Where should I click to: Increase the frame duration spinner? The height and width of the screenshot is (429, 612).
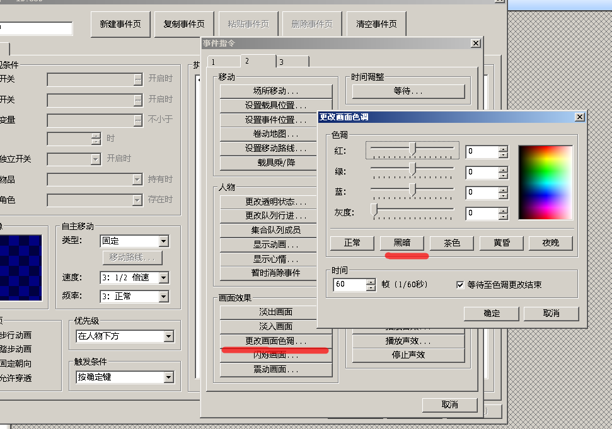(x=371, y=282)
